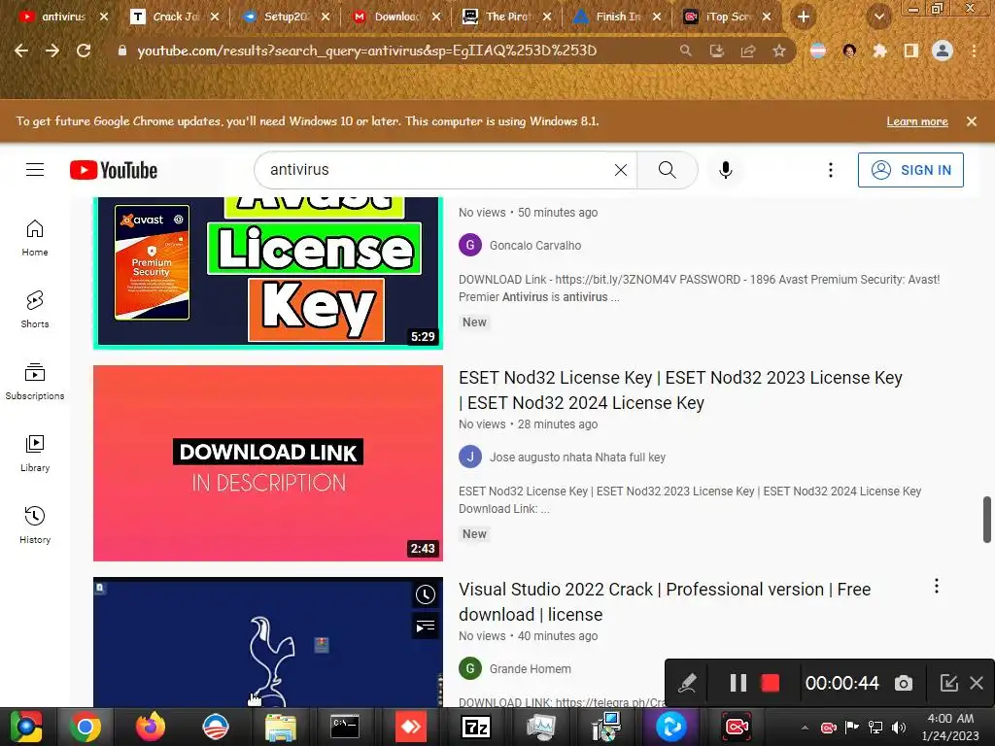Screen dimensions: 995x746
Task: Click the YouTube logo
Action: 114,170
